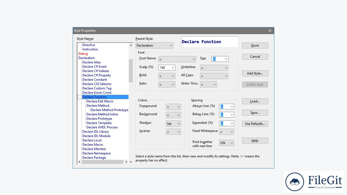Select the Declaration style
The image size is (347, 195).
[86, 58]
